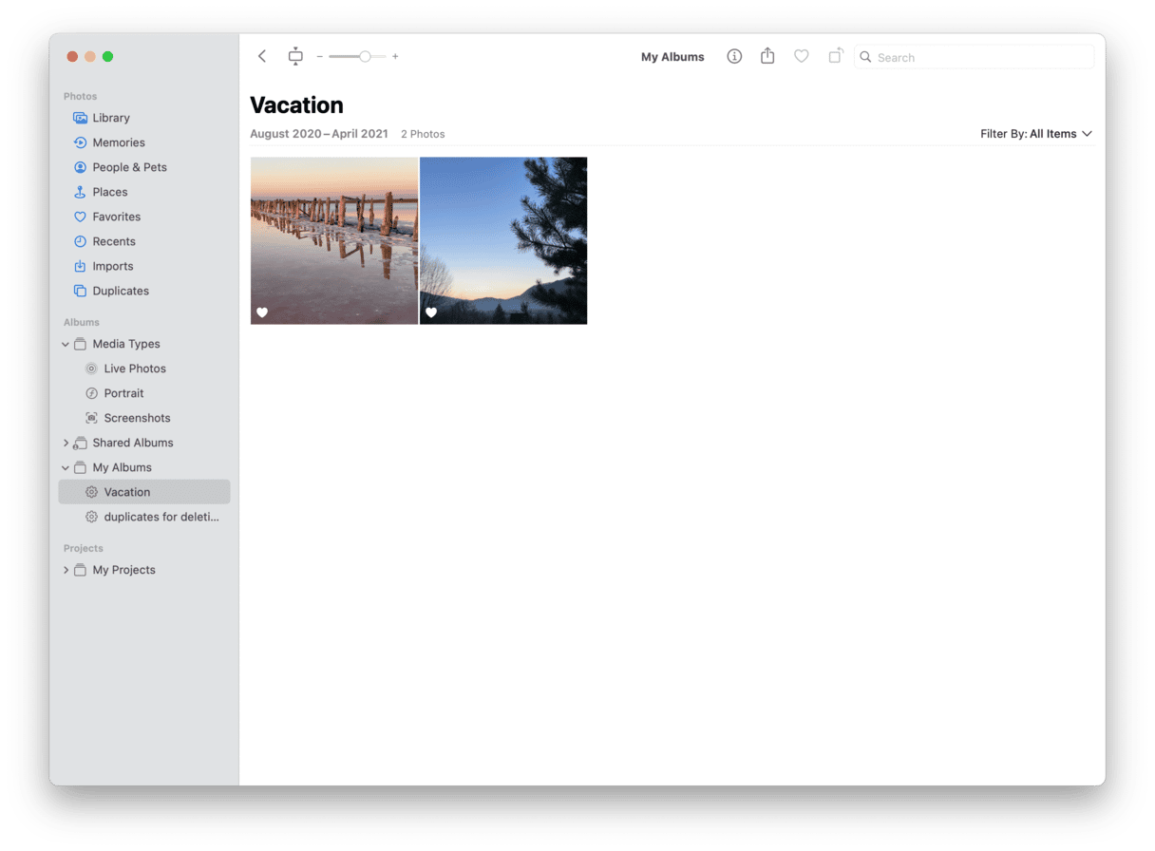The width and height of the screenshot is (1155, 851).
Task: Toggle favorite heart on pier photo
Action: click(x=262, y=312)
